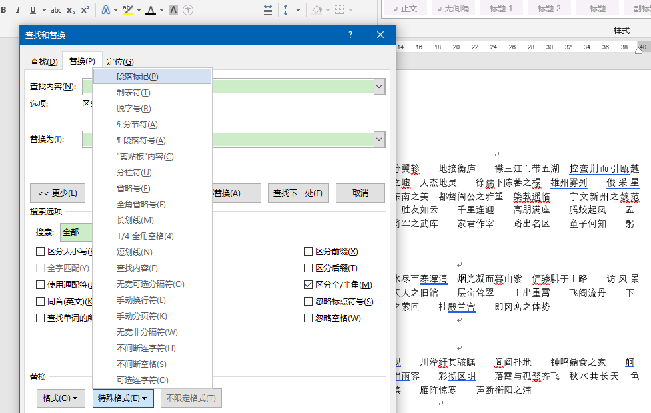Screen dimensions: 651x413
Task: Apply superscript formatting
Action: pos(85,10)
